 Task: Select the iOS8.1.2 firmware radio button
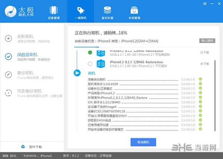click(90, 53)
